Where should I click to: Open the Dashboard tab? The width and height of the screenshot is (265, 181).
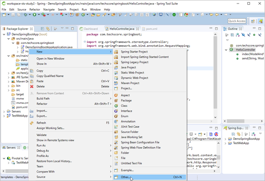[x=91, y=28]
